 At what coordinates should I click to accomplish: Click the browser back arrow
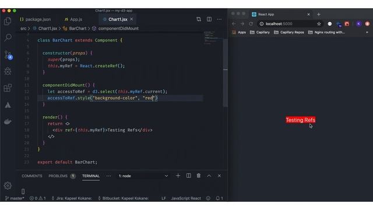[234, 24]
